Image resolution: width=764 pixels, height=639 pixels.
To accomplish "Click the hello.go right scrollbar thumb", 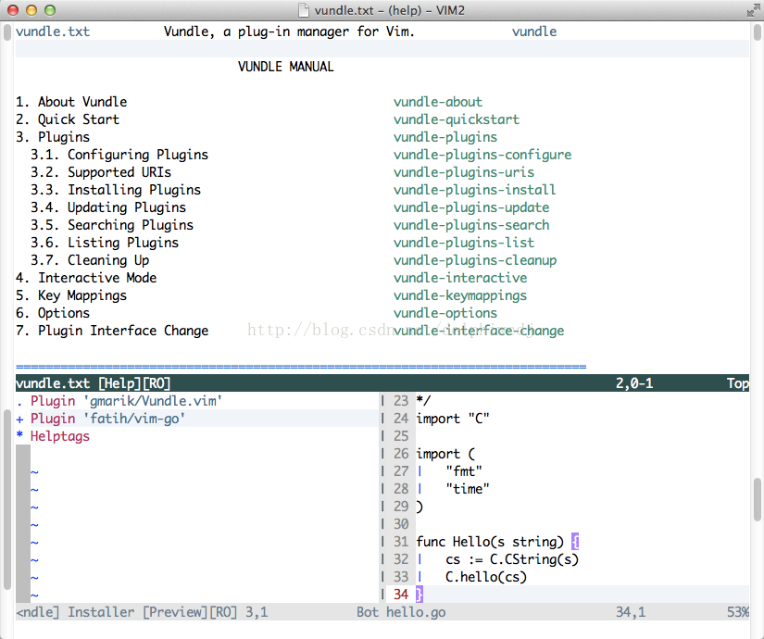I will tap(758, 499).
